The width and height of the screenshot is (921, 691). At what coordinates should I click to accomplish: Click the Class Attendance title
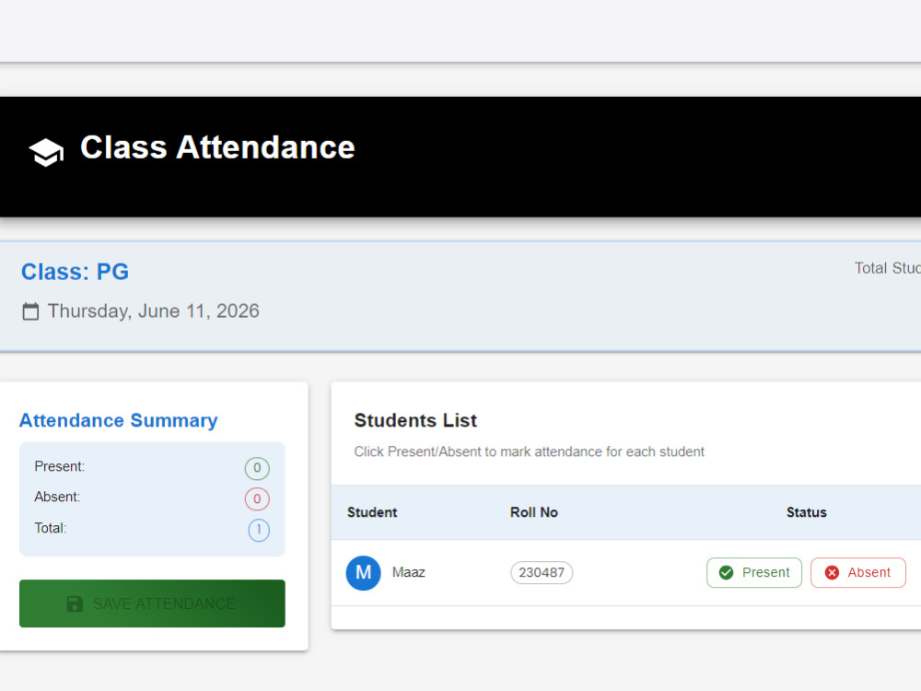click(217, 146)
